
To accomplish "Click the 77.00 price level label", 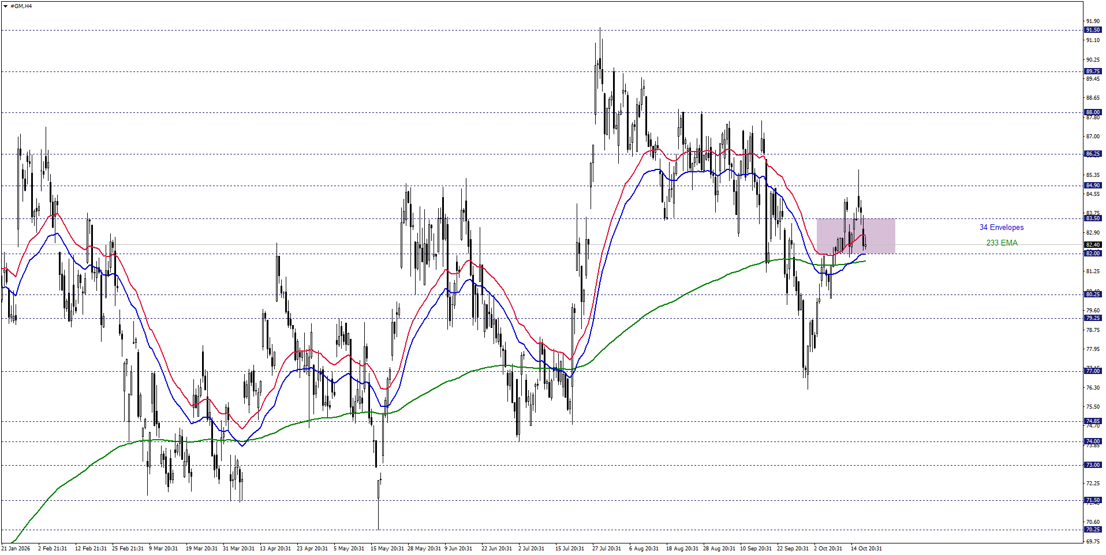I will (x=1093, y=371).
